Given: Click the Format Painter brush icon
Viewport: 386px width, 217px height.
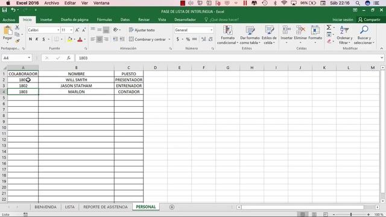Looking at the screenshot, I should tap(17, 41).
